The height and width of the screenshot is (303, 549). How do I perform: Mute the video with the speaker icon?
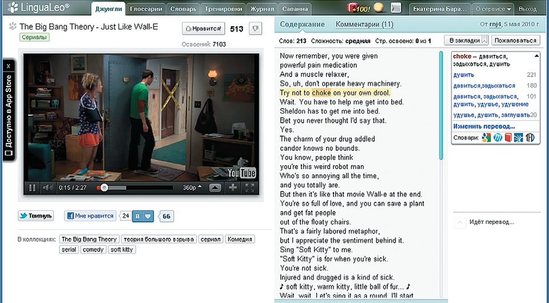[x=48, y=188]
